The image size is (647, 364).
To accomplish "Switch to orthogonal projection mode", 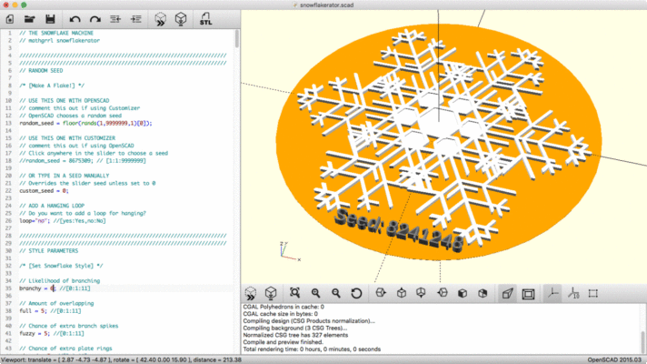I will (x=527, y=293).
